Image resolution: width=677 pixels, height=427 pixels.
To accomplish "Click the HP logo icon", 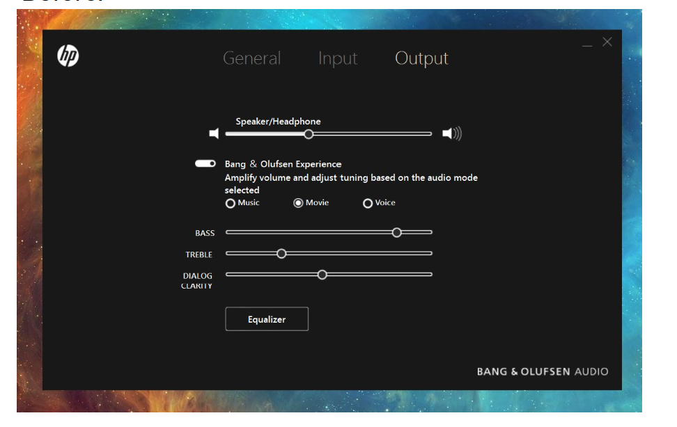I will 68,56.
